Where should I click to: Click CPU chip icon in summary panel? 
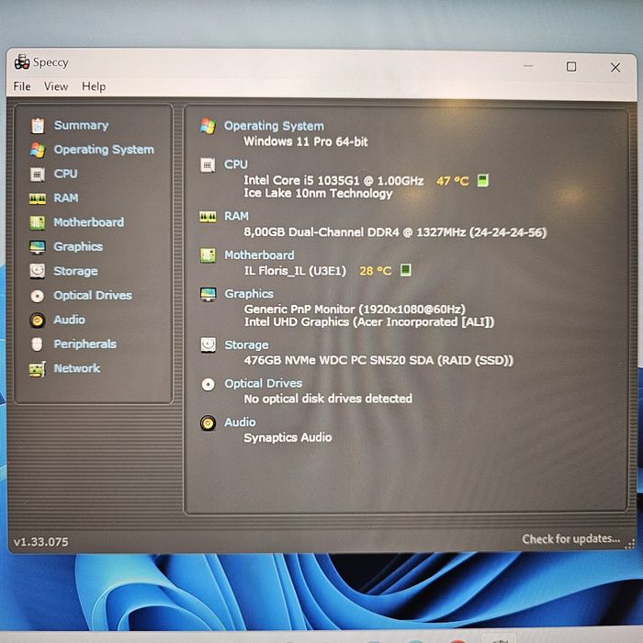tap(208, 165)
